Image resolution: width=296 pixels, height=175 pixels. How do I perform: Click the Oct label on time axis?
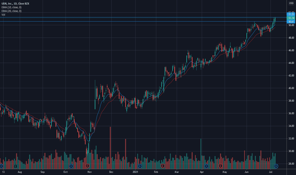(x=65, y=172)
